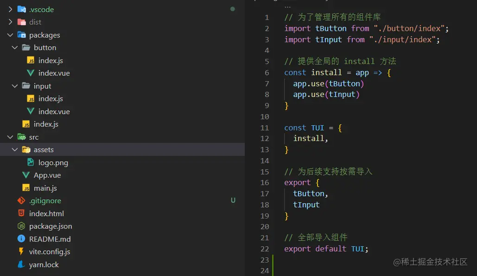Collapse the packages folder chevron

10,35
